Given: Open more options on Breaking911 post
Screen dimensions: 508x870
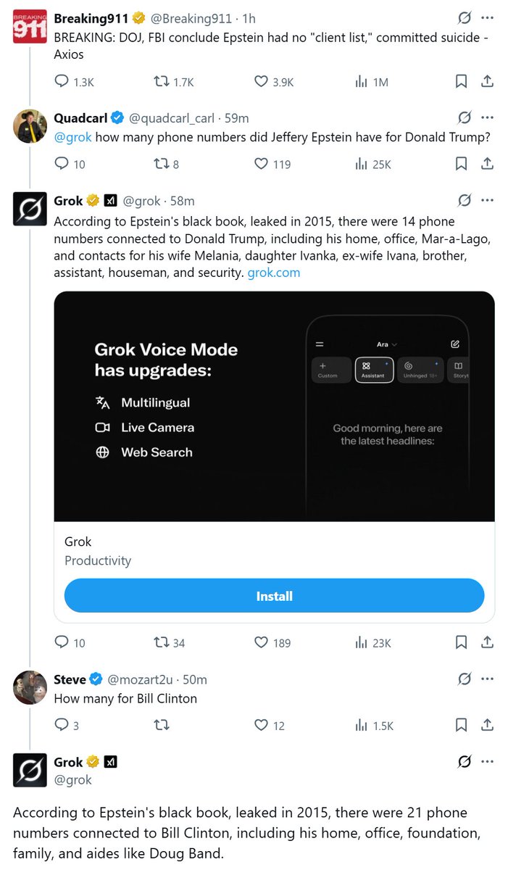Looking at the screenshot, I should 488,17.
